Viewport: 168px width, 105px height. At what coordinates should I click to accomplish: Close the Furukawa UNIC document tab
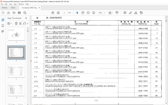pyautogui.click(x=40, y=8)
